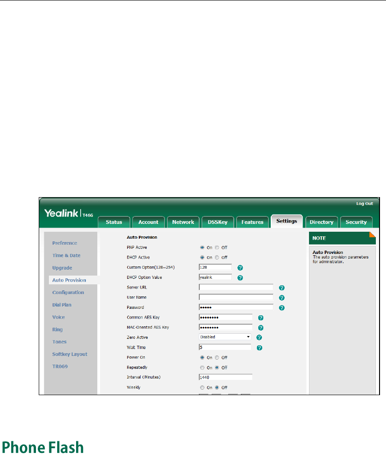Go to Voice settings
Image resolution: width=386 pixels, height=457 pixels.
point(59,317)
